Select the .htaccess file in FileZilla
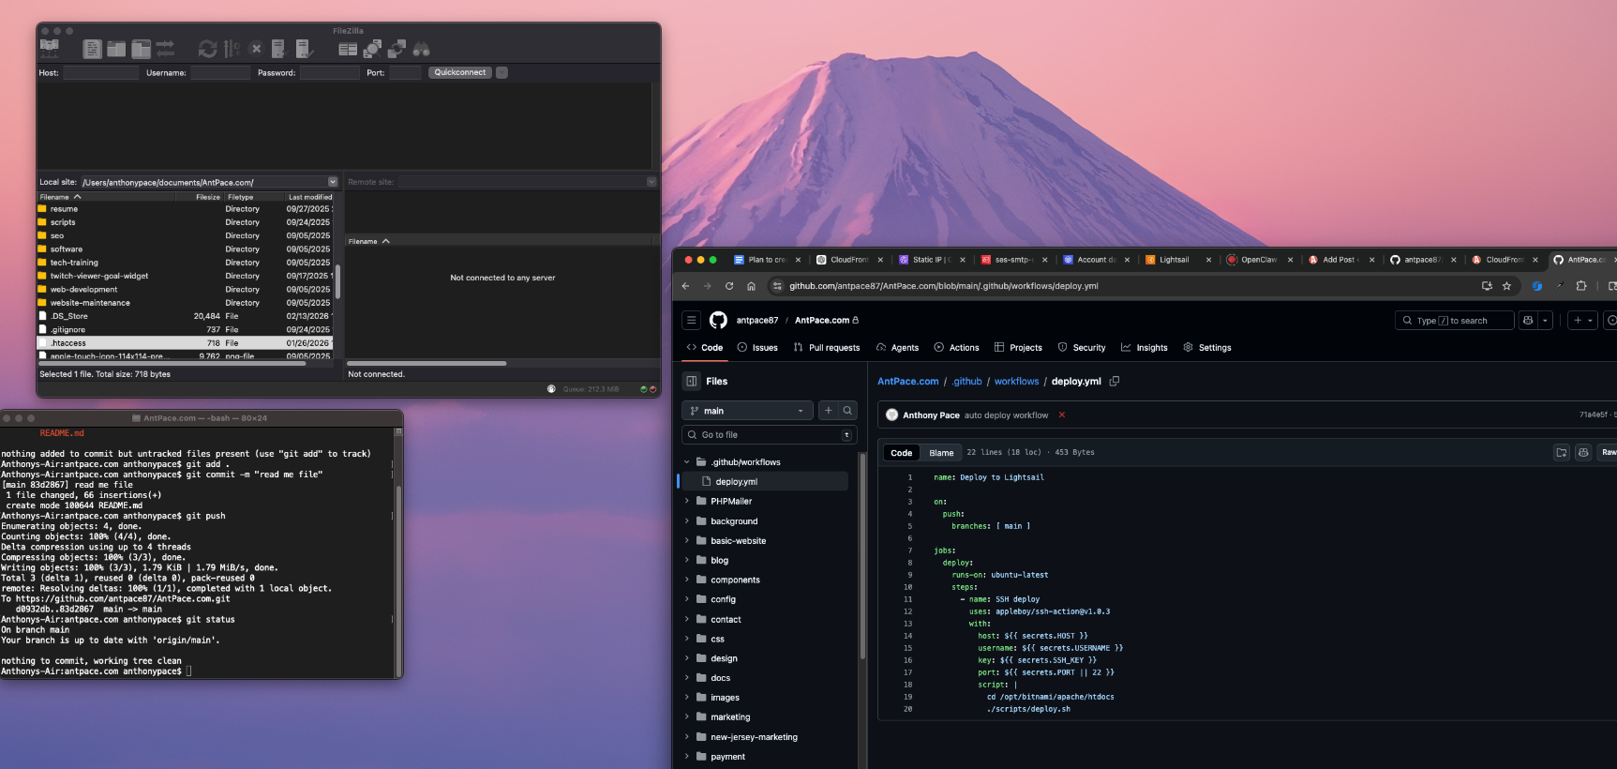 (185, 343)
